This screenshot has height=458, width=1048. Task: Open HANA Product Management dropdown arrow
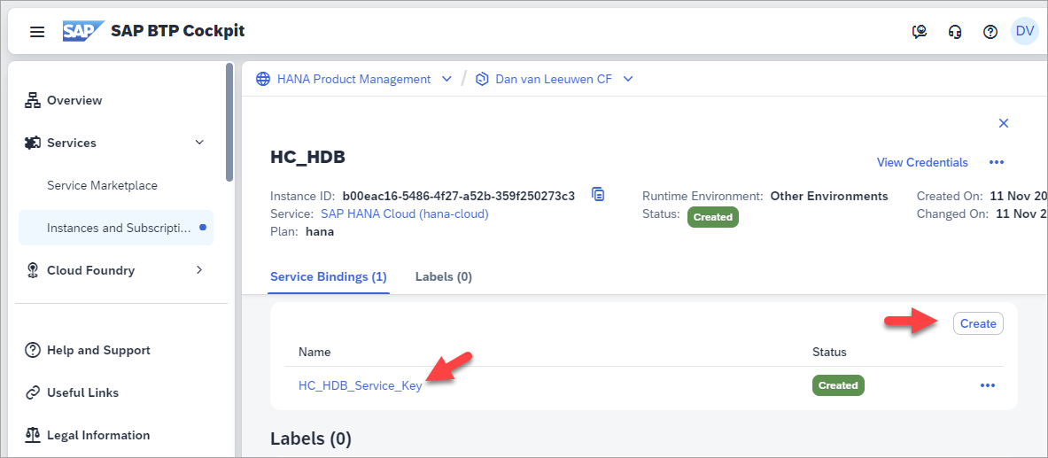(446, 79)
